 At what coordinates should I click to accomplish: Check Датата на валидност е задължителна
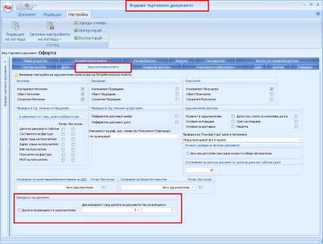(x=19, y=210)
